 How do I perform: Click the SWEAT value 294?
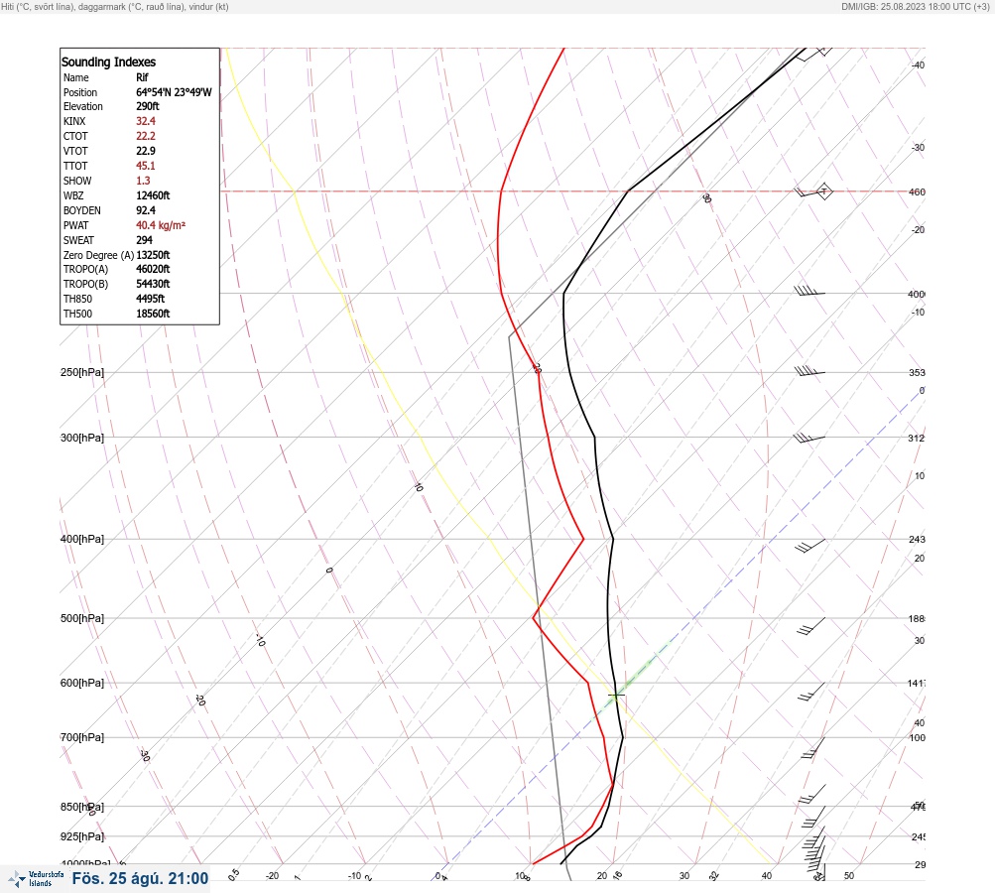(x=145, y=240)
